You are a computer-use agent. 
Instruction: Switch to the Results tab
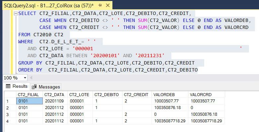pyautogui.click(x=17, y=86)
